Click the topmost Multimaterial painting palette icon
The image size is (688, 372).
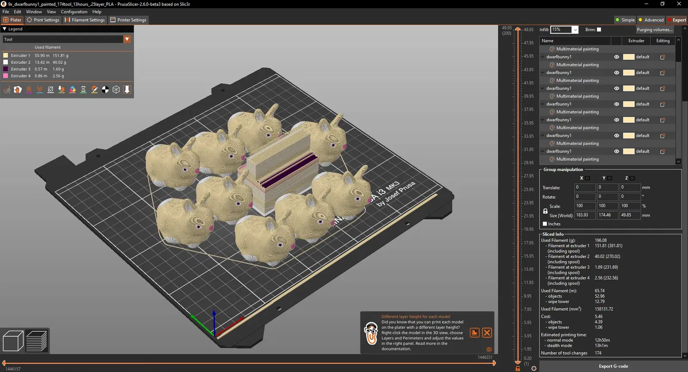pos(552,49)
